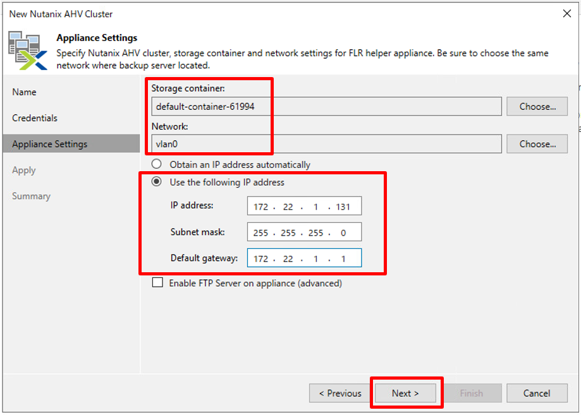Image resolution: width=581 pixels, height=415 pixels.
Task: Click the Subnet mask input field
Action: (304, 232)
